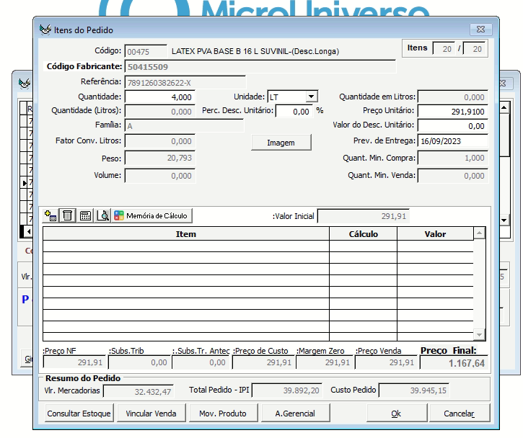The width and height of the screenshot is (523, 438).
Task: Click the Cancelar button
Action: tap(460, 414)
